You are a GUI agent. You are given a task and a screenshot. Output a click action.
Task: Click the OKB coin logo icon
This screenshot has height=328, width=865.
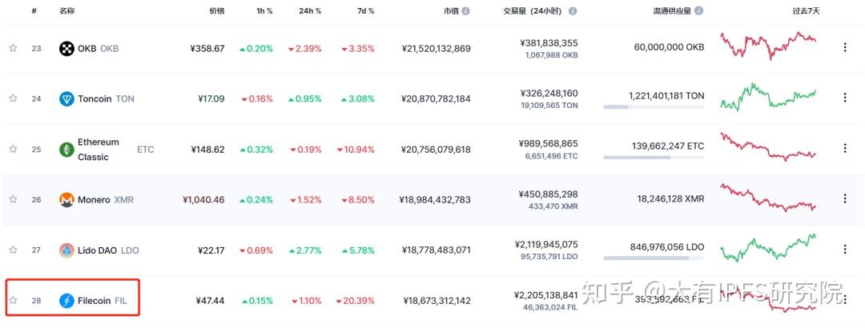click(x=66, y=49)
